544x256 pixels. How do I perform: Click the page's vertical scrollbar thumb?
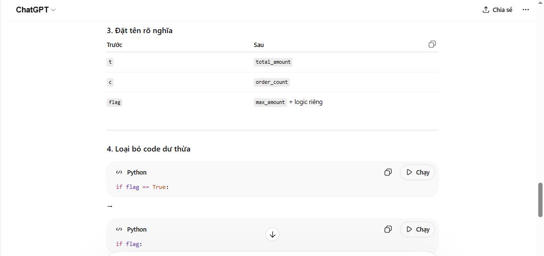pyautogui.click(x=540, y=199)
